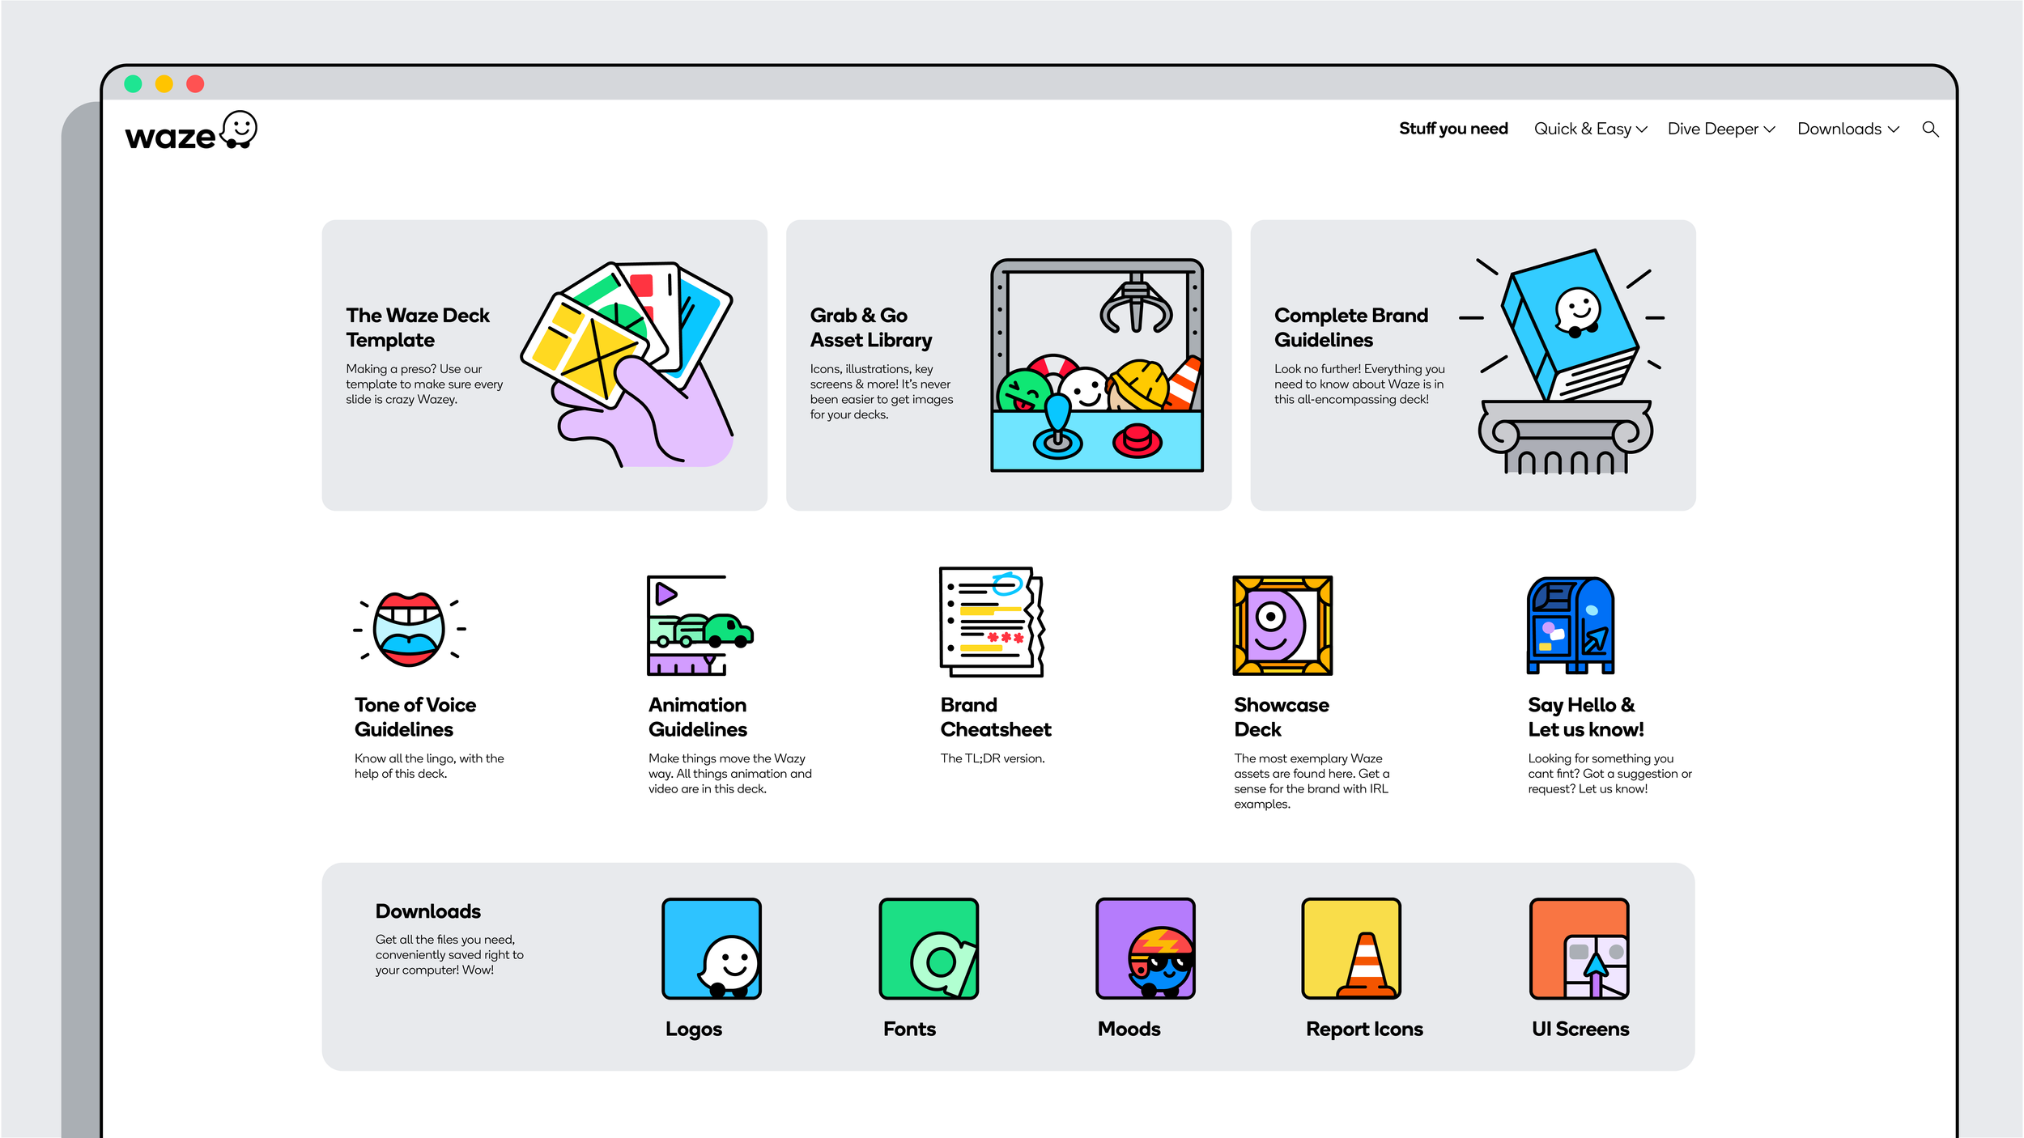This screenshot has height=1138, width=2024.
Task: Click the Waze logo in header
Action: (191, 131)
